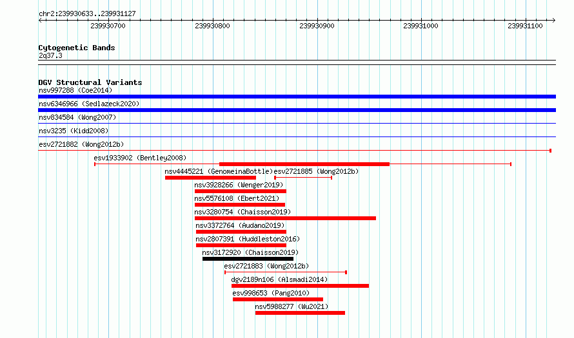Image resolution: width=574 pixels, height=338 pixels.
Task: Click the thin red line under esv2721882
Action: 295,151
